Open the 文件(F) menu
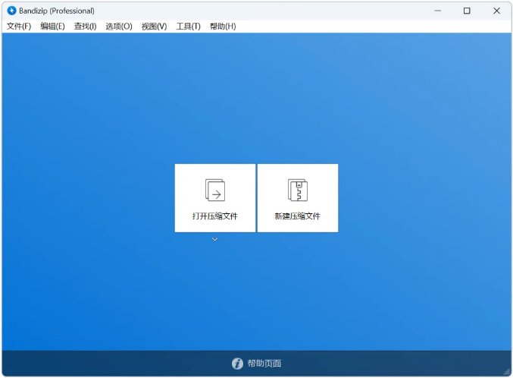 (19, 27)
